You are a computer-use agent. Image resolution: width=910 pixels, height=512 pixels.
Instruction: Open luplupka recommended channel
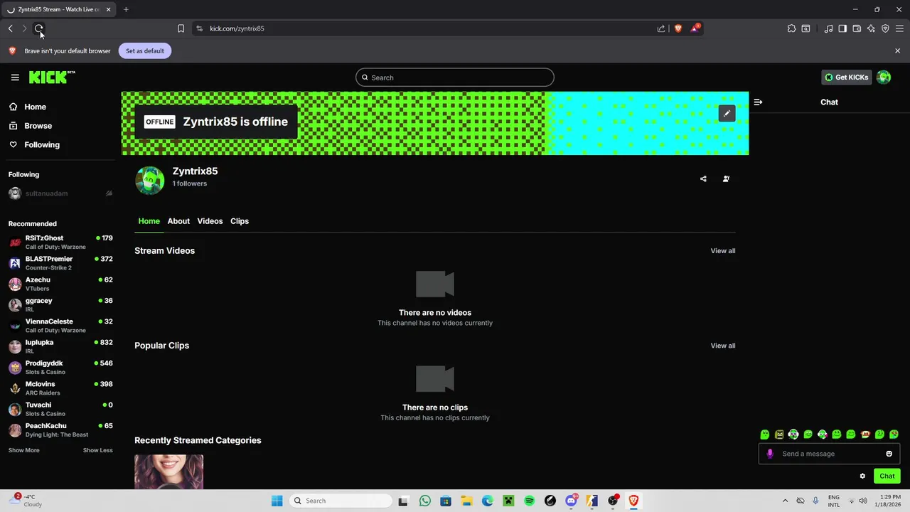tap(60, 346)
